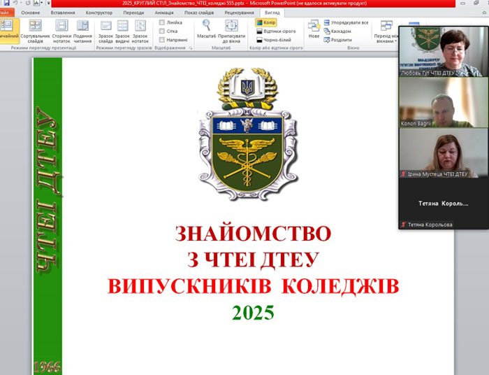
Task: Open Notes Page view (Сторінки нотаток)
Action: (62, 31)
